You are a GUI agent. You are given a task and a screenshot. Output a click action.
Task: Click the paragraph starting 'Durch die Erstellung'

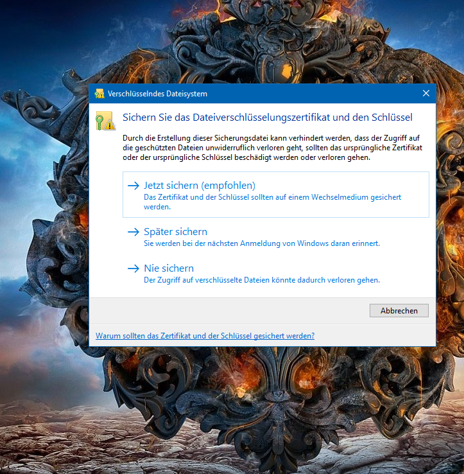point(272,148)
